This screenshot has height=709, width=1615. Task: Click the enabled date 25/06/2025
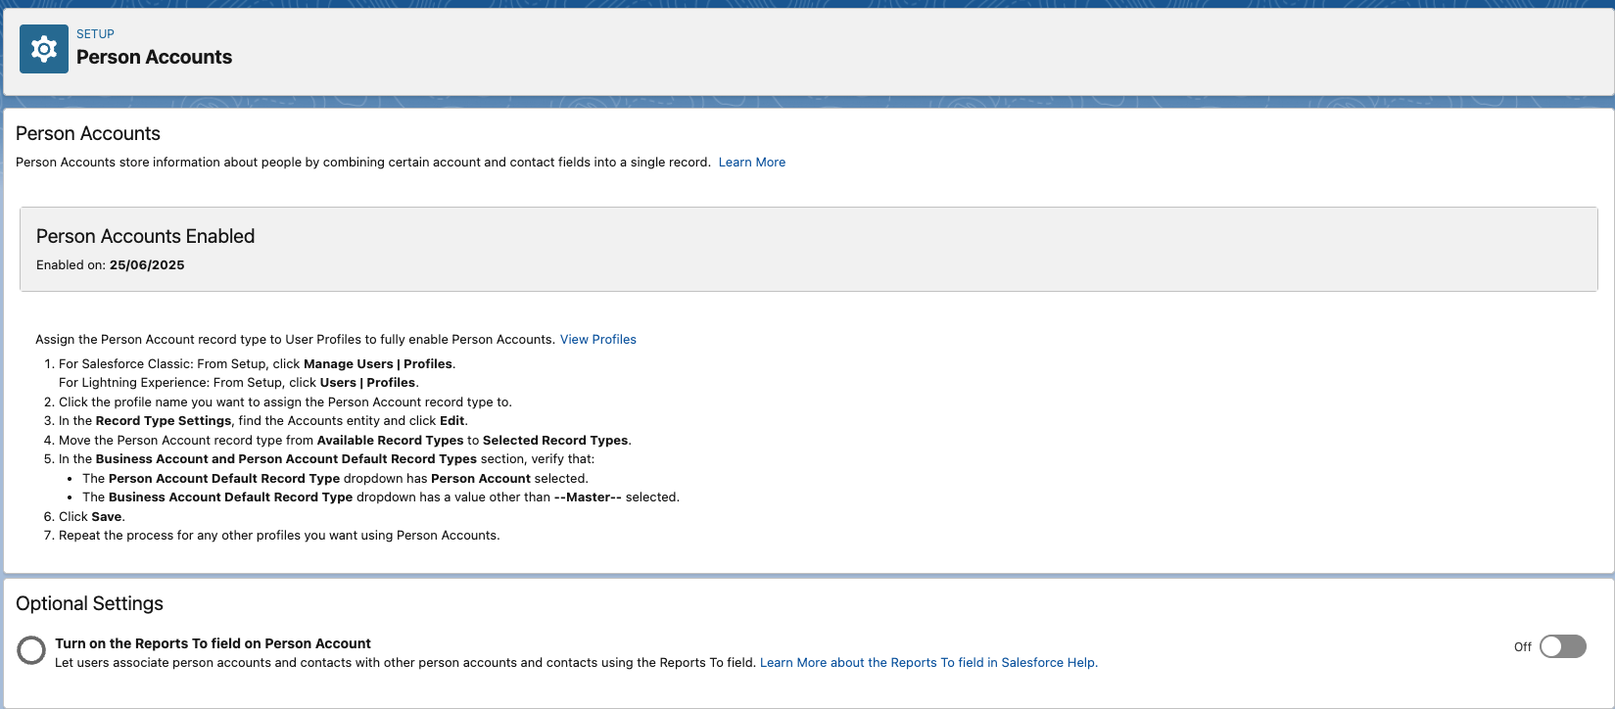[x=147, y=265]
